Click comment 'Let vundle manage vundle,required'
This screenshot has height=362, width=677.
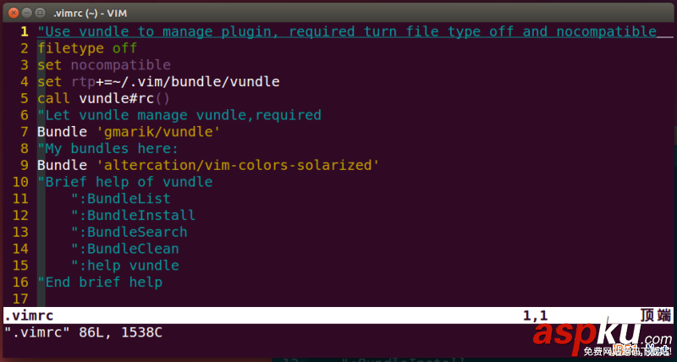click(179, 115)
